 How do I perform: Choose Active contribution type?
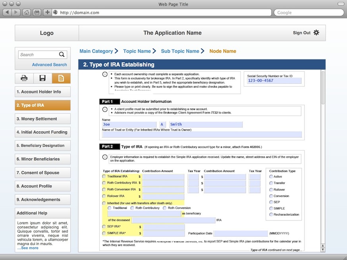pyautogui.click(x=271, y=176)
